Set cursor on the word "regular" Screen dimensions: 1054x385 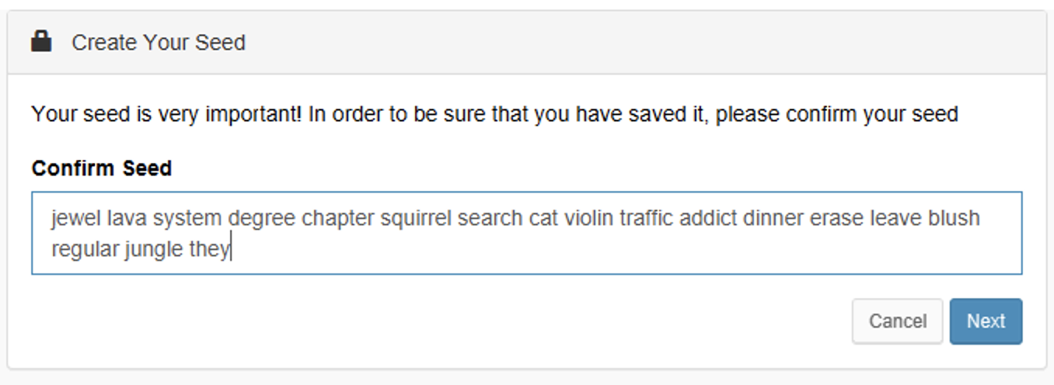point(85,250)
